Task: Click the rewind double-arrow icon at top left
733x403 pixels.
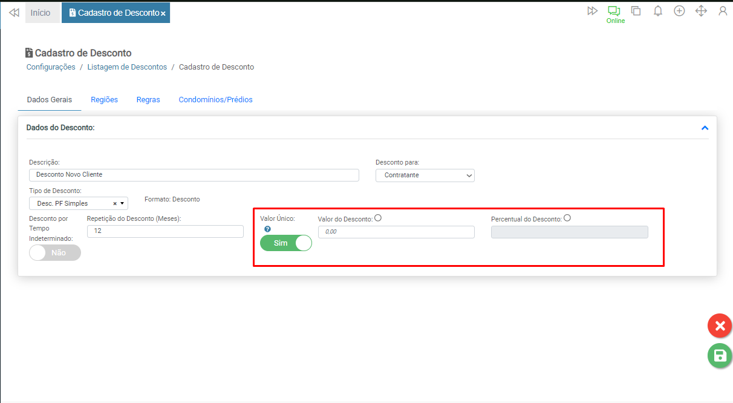Action: point(14,12)
